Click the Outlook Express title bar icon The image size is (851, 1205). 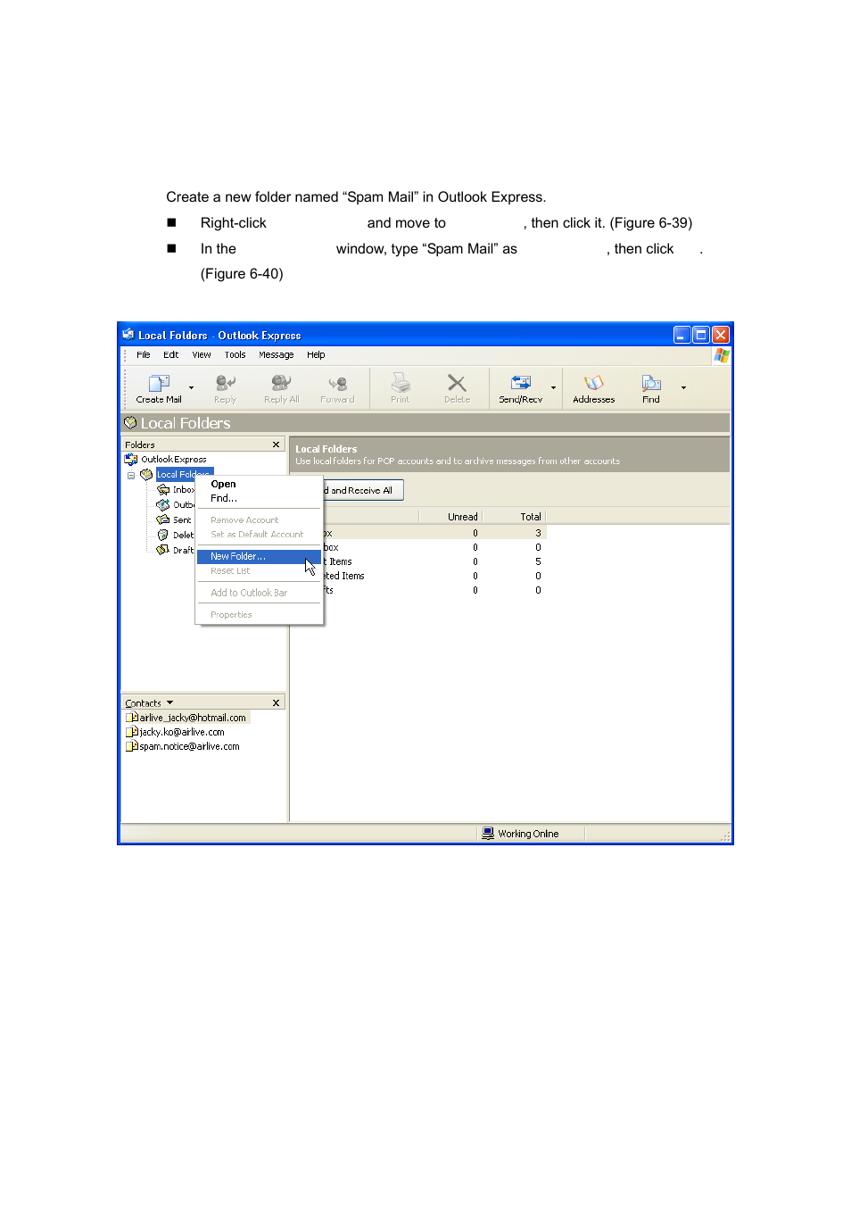click(128, 335)
